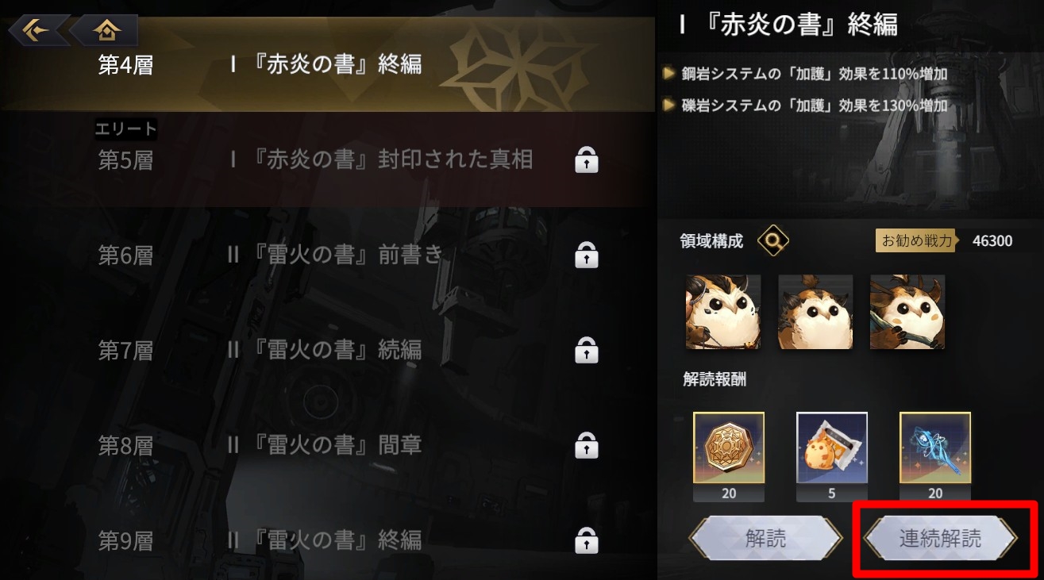Select 第5層 封印された真相 elite stage
Screen dimensions: 1044x580
pyautogui.click(x=328, y=160)
